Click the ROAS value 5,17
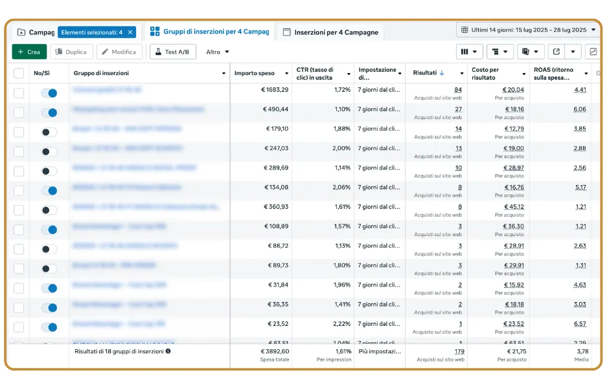Image resolution: width=609 pixels, height=388 pixels. coord(580,188)
